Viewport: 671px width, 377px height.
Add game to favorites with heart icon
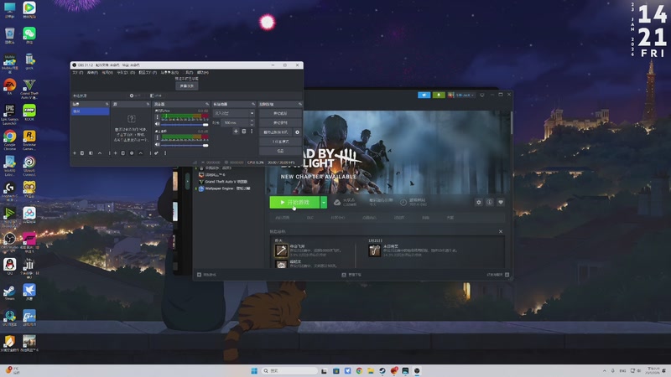click(500, 202)
